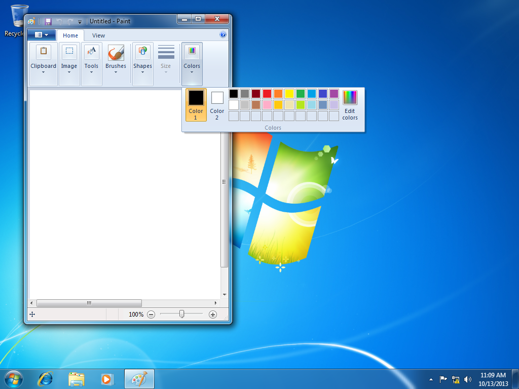
Task: Click the zoom out minus button
Action: pyautogui.click(x=151, y=315)
